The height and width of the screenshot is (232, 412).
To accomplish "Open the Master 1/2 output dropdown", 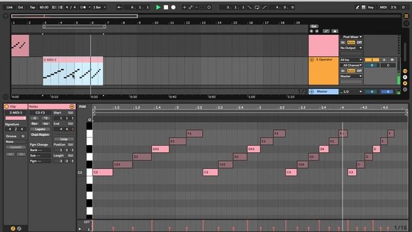I will click(351, 92).
